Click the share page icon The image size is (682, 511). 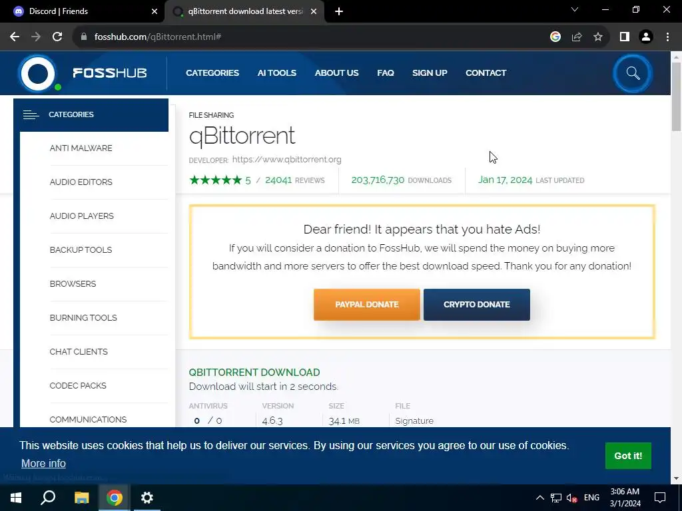577,37
